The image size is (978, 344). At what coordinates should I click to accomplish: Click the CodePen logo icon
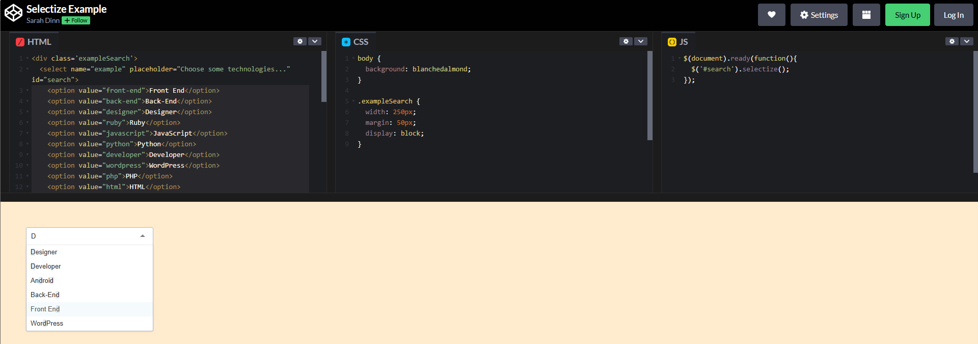(13, 13)
